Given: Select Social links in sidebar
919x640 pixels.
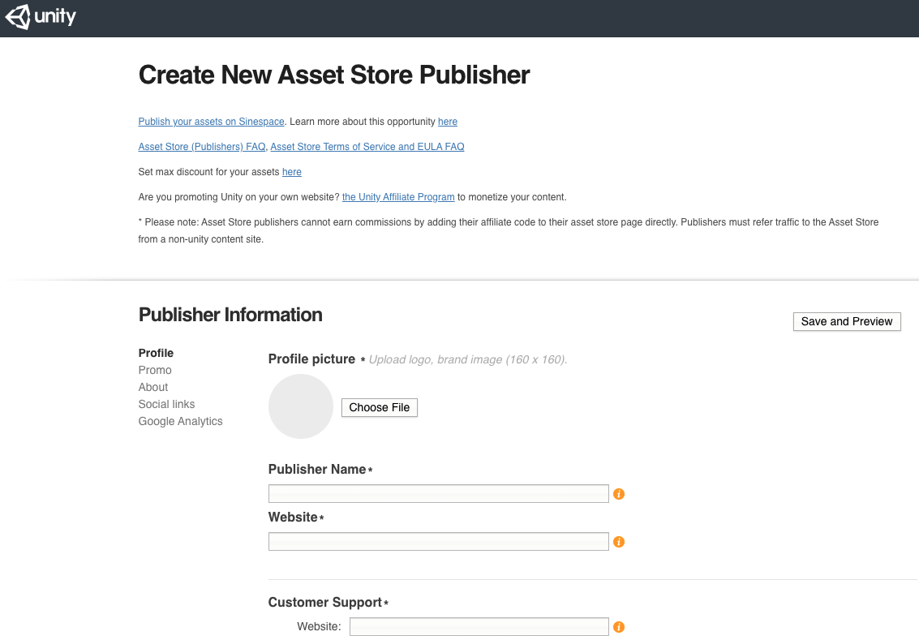Looking at the screenshot, I should [166, 404].
